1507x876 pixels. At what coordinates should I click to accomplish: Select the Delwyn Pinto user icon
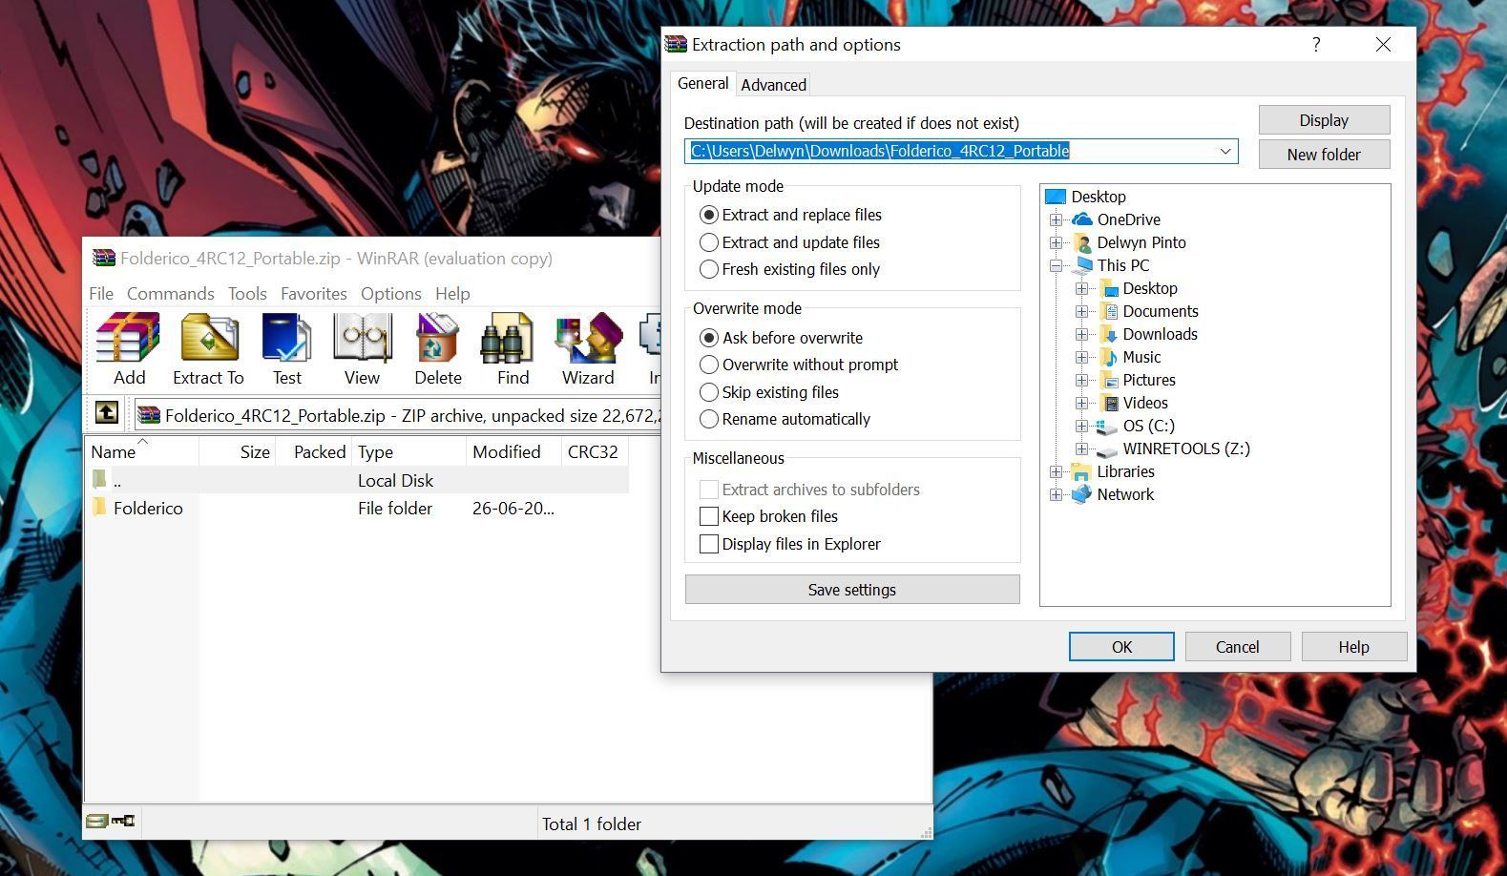click(1082, 242)
